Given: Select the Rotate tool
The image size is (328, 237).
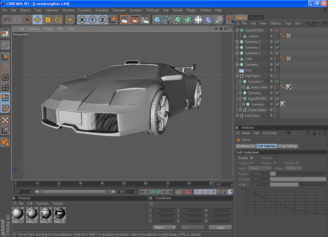Looking at the screenshot, I should pyautogui.click(x=58, y=20).
